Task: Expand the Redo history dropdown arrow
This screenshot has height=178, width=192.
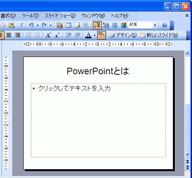Action: pyautogui.click(x=50, y=25)
